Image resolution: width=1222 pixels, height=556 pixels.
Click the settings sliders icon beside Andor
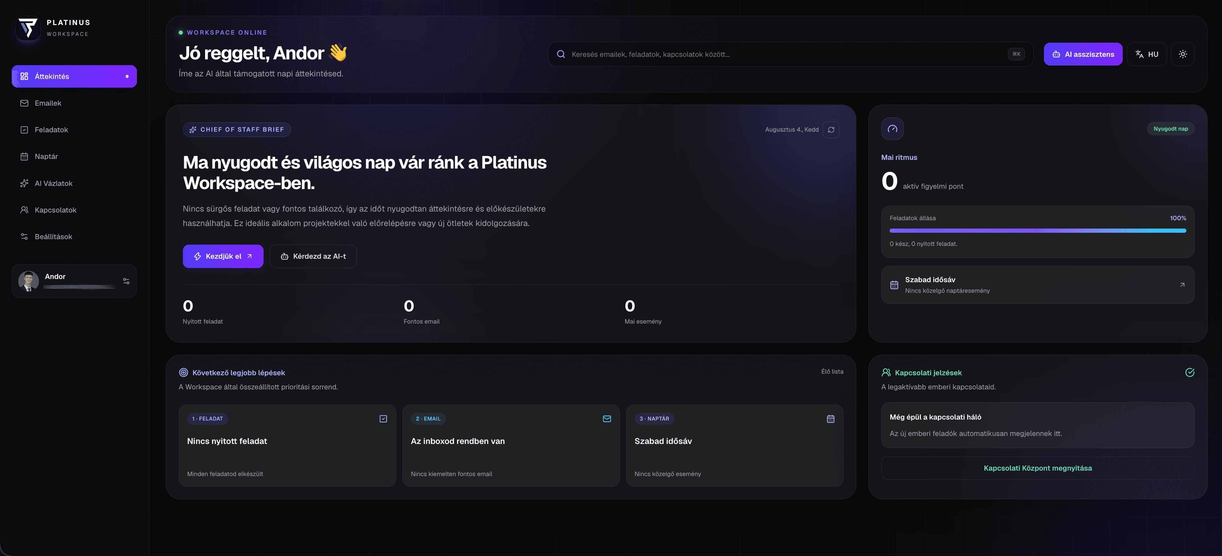pos(126,281)
